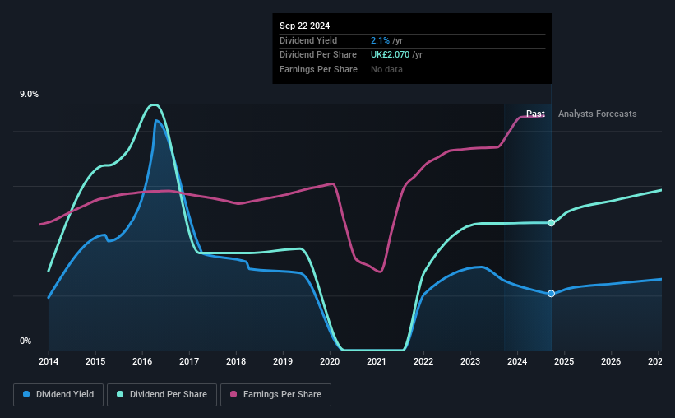Click the 0% y-axis label
The width and height of the screenshot is (675, 418).
click(25, 341)
